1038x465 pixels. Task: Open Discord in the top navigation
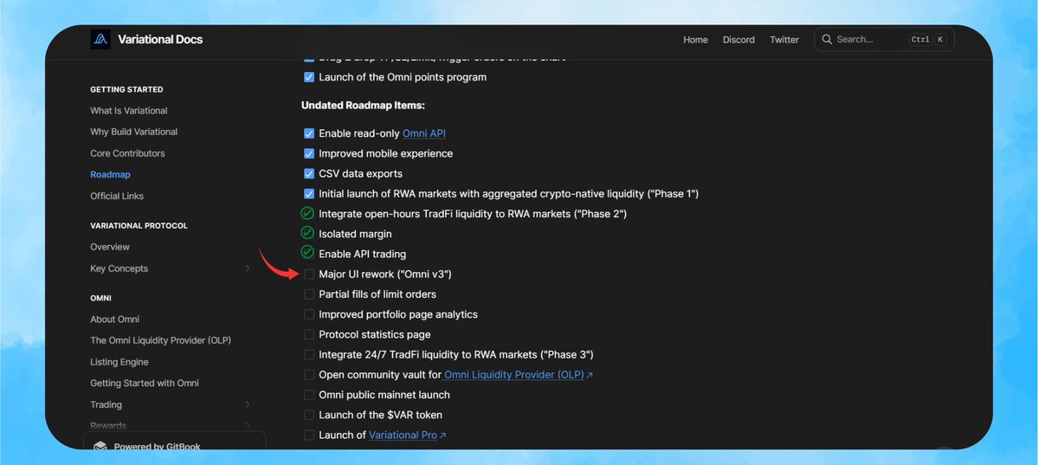point(738,40)
